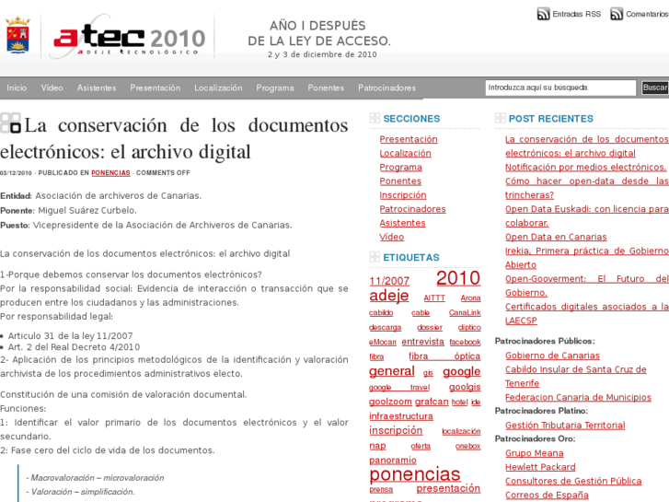Image resolution: width=669 pixels, height=502 pixels.
Task: Select the ponencias tag
Action: (415, 474)
